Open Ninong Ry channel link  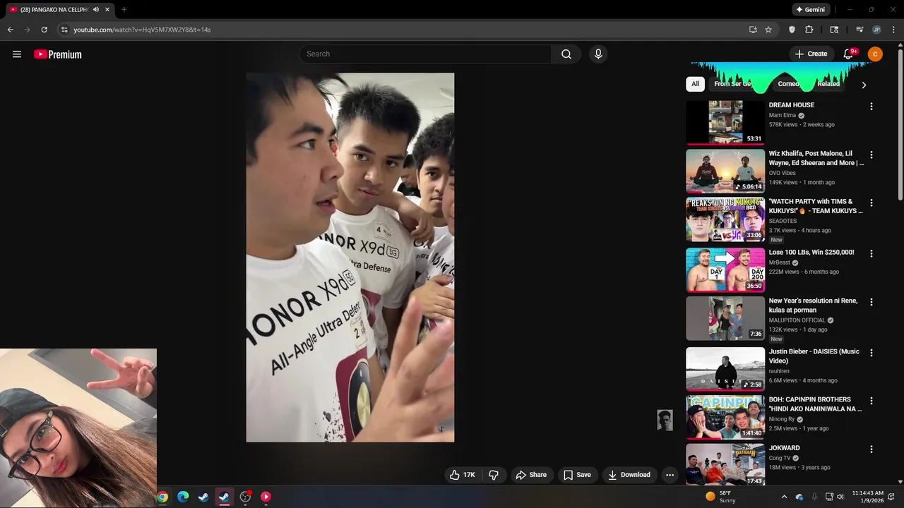pyautogui.click(x=781, y=419)
